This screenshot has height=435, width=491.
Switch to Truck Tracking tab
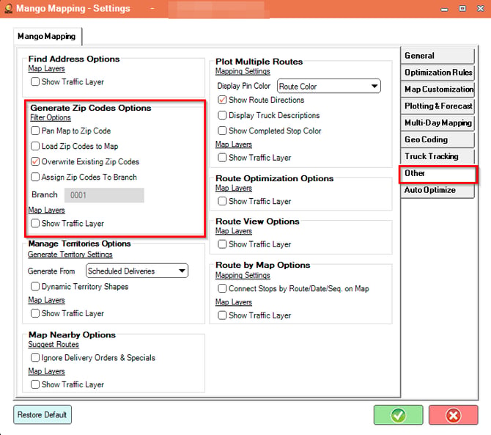[438, 156]
